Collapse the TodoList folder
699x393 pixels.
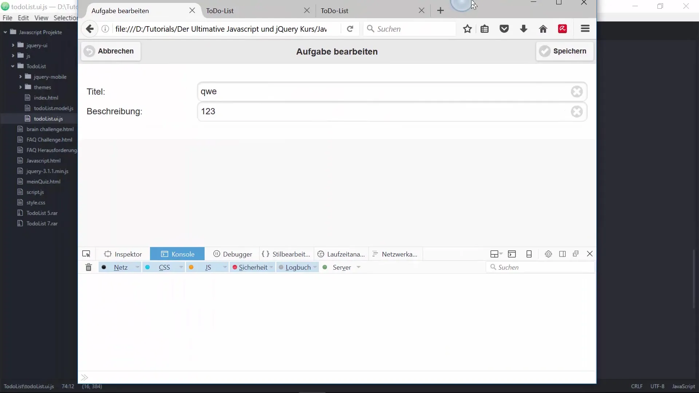point(13,66)
